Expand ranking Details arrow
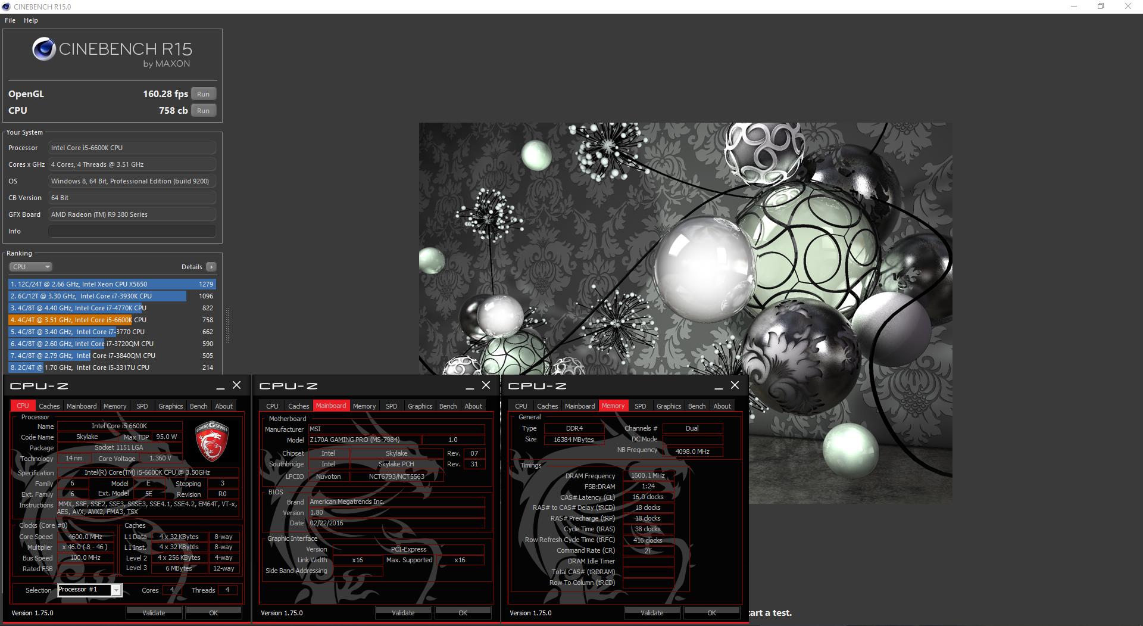The width and height of the screenshot is (1143, 626). [211, 267]
